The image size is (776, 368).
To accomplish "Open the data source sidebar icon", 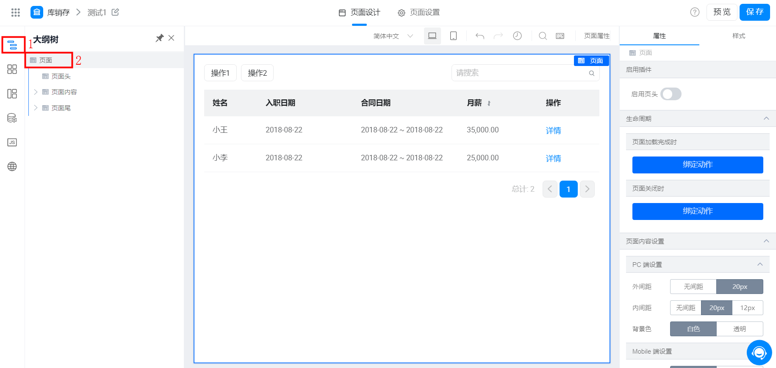I will coord(12,118).
